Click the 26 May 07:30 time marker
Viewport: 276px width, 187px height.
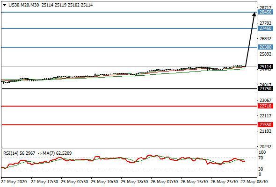coord(164,182)
